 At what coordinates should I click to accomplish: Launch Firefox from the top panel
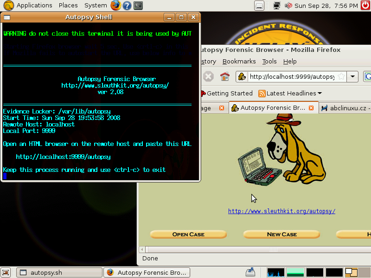click(115, 5)
